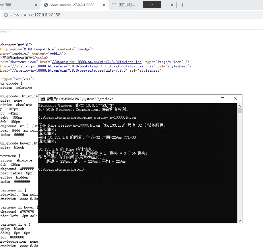Click the site information icon in address bar
The image size is (263, 249).
tap(6, 15)
